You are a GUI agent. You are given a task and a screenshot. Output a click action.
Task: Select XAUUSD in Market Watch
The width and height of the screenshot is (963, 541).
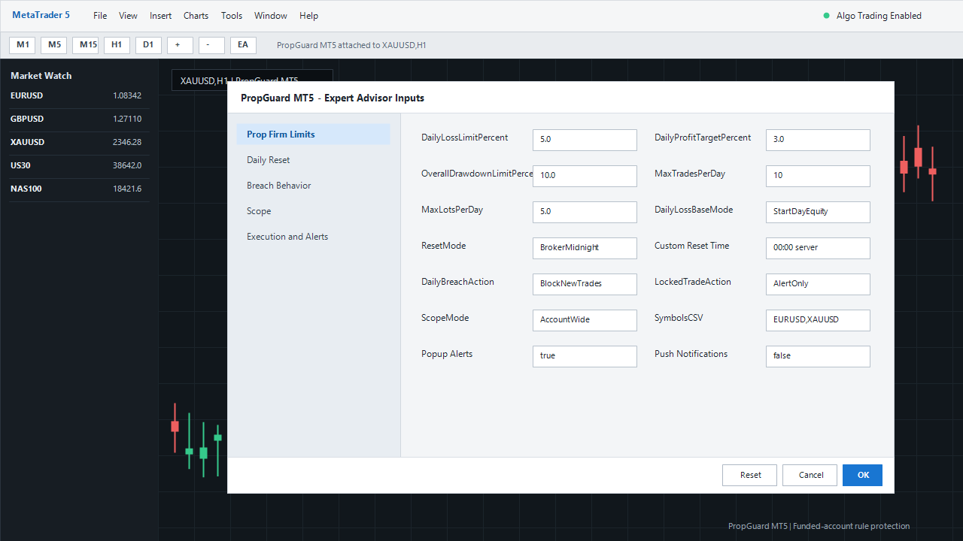(79, 143)
